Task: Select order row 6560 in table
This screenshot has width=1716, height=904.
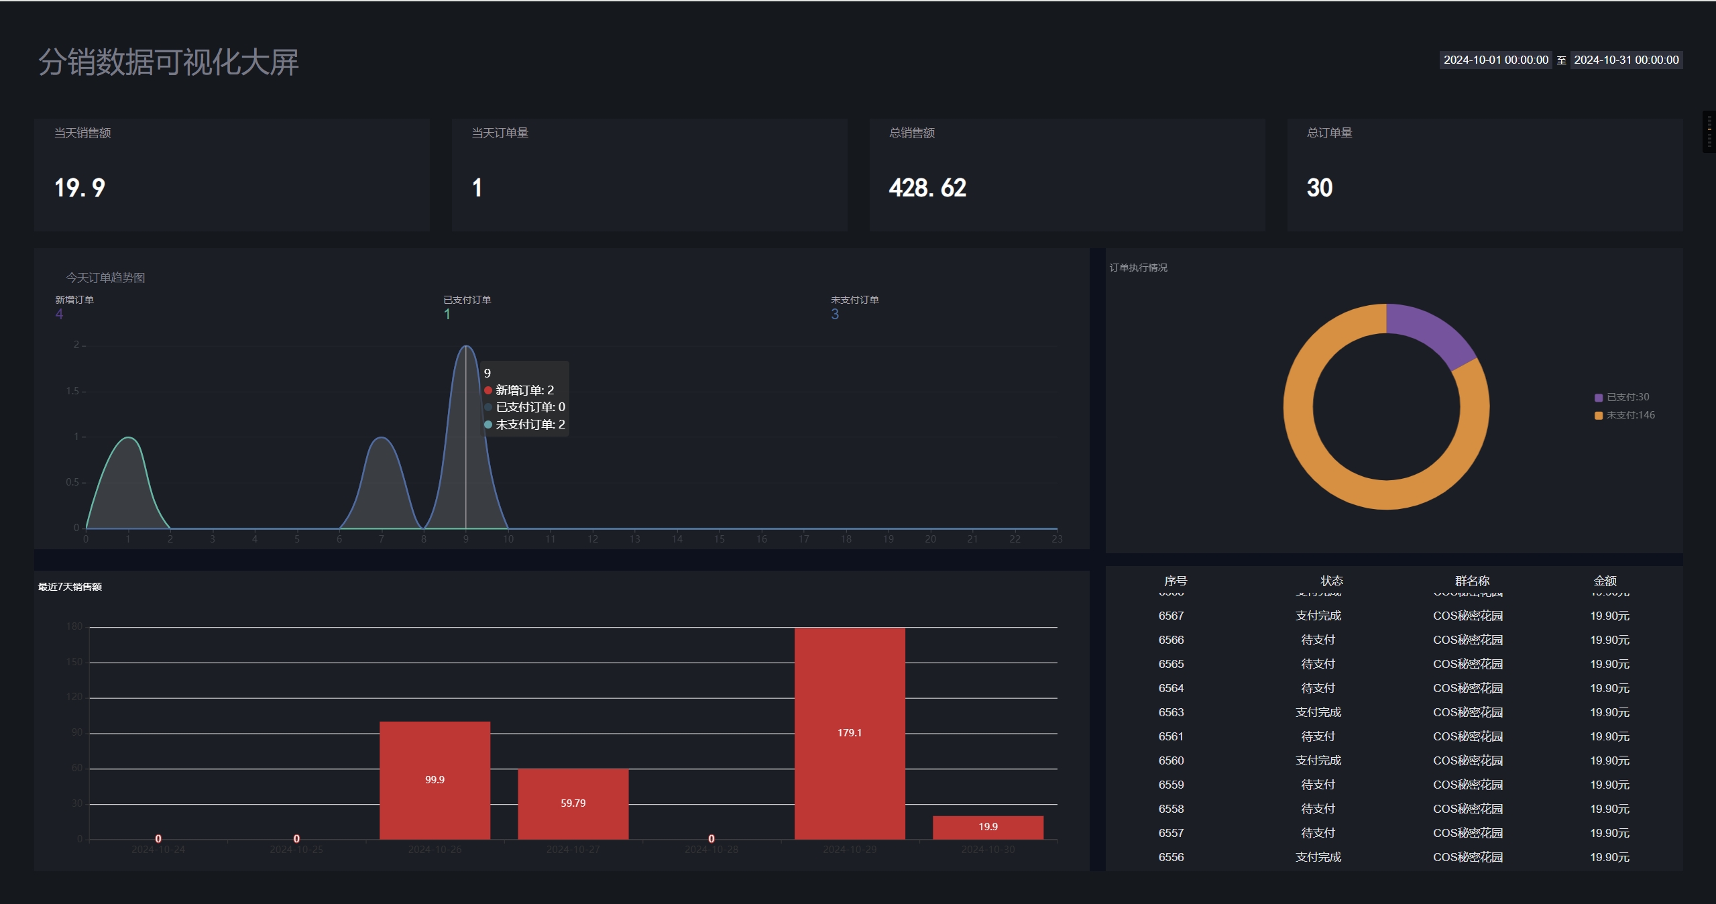Action: coord(1171,760)
